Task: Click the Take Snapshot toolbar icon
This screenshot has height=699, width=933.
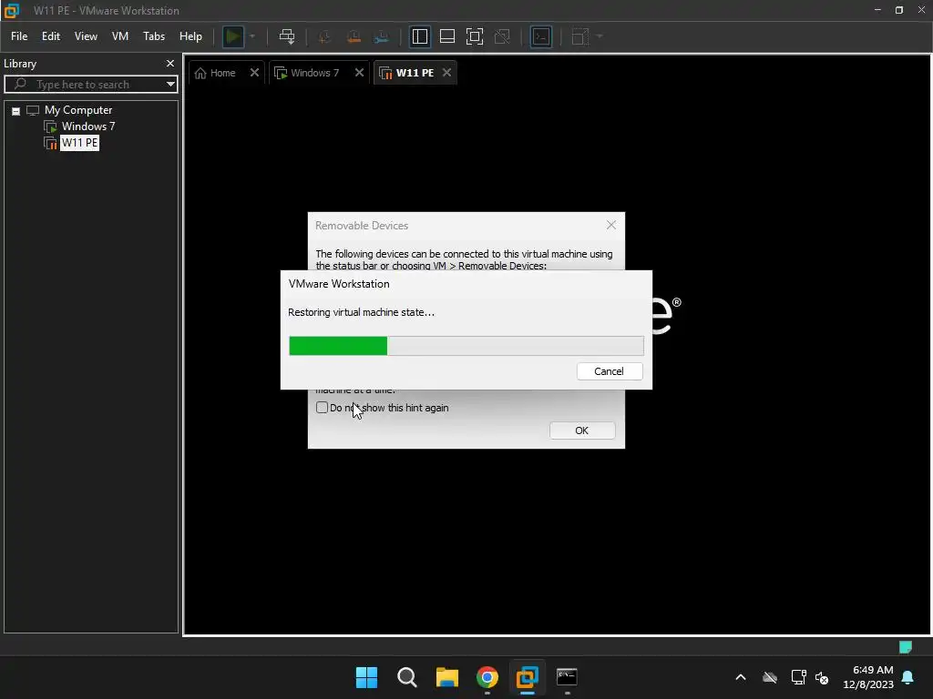Action: [x=325, y=36]
